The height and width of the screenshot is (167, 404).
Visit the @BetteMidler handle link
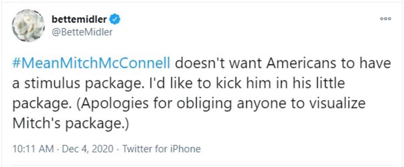(82, 32)
